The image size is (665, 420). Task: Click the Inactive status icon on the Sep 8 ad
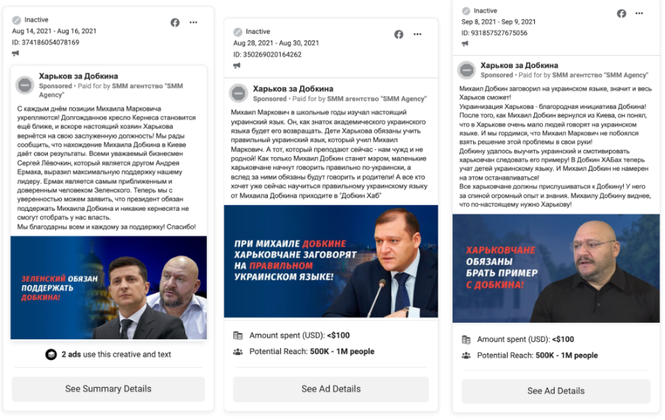[x=466, y=11]
